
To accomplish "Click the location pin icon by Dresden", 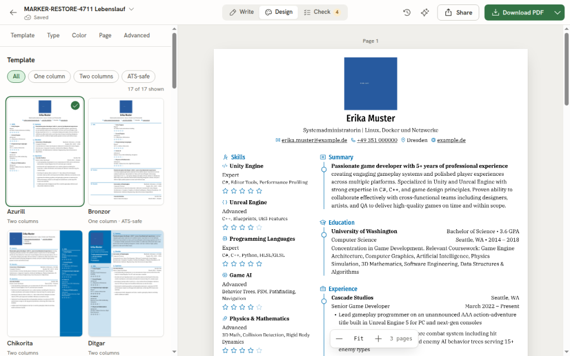I will point(403,140).
